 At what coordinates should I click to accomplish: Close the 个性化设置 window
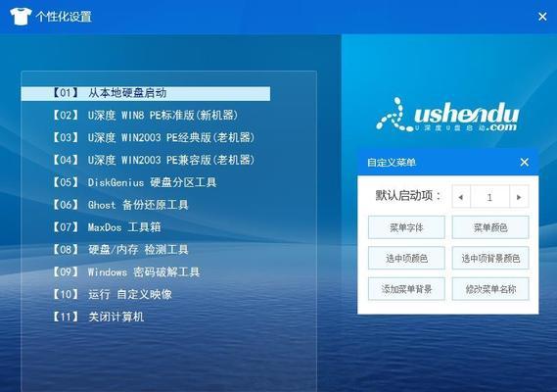pos(542,17)
